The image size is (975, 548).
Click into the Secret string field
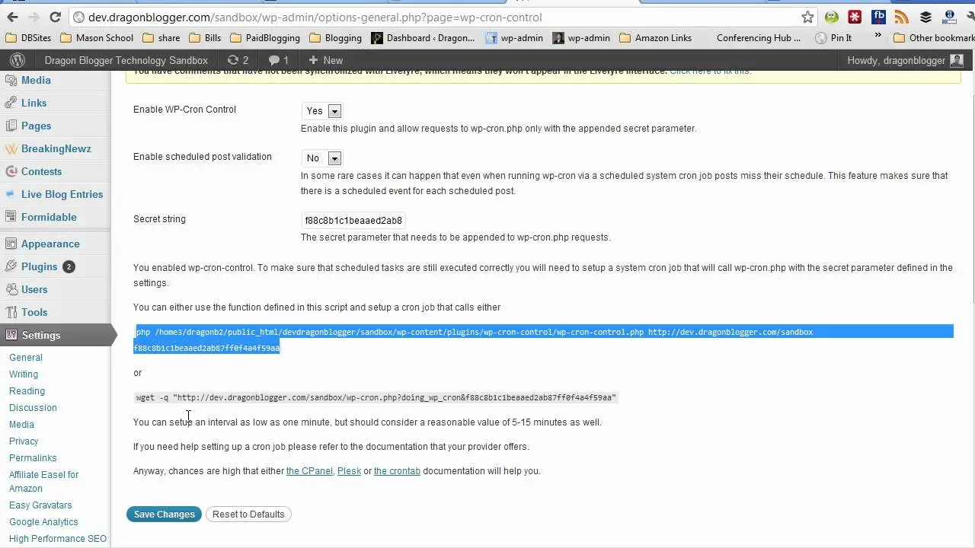coord(353,221)
